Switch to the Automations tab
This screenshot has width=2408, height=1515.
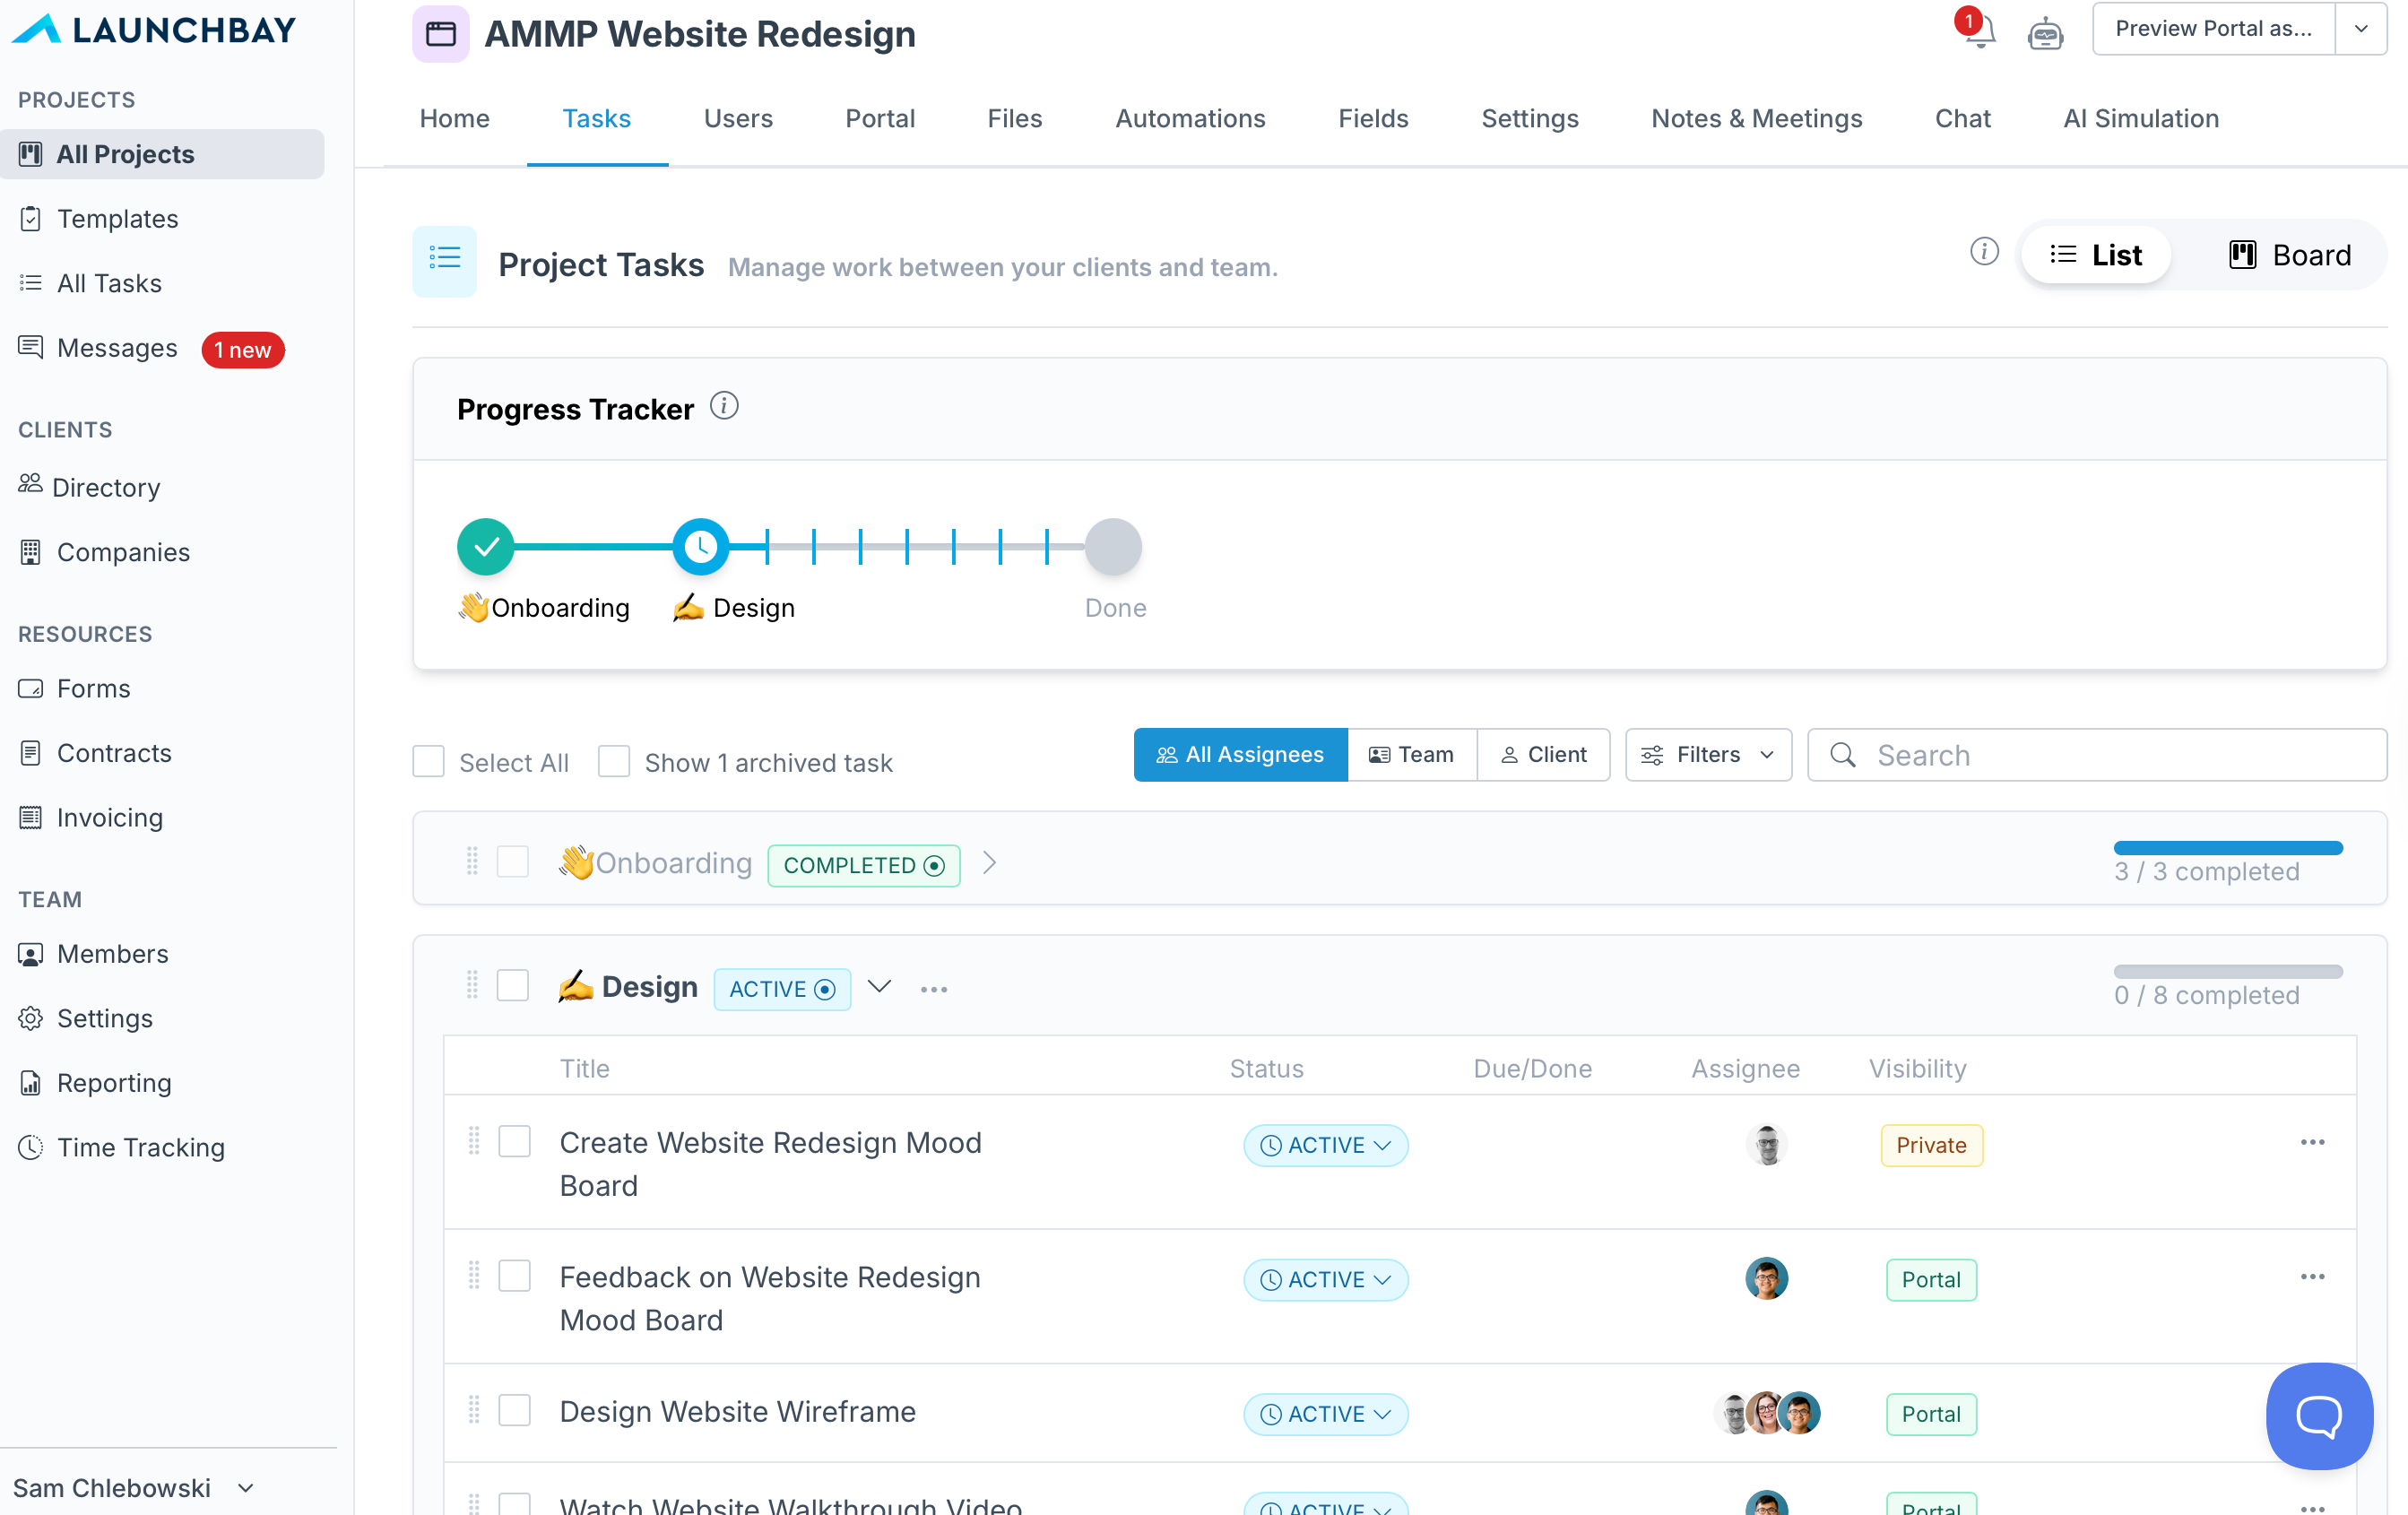coord(1190,118)
